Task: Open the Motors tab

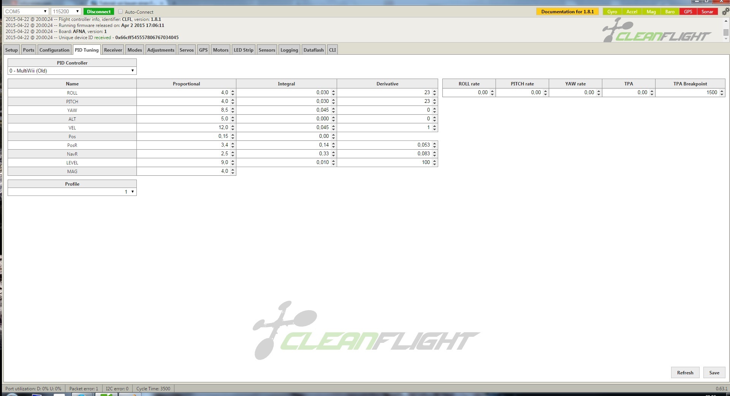Action: 221,50
